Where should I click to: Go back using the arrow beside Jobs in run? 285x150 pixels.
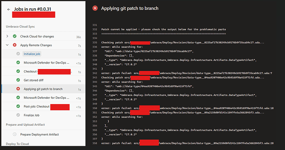[x=9, y=9]
